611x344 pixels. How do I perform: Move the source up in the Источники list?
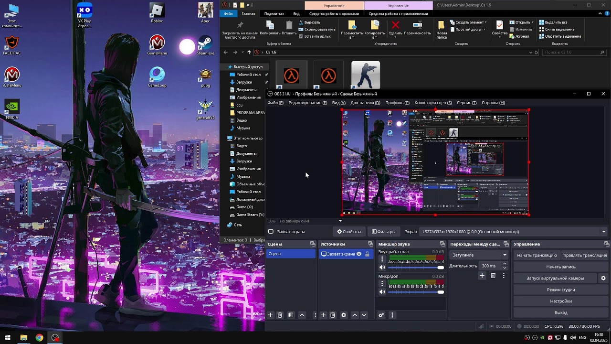coord(355,315)
